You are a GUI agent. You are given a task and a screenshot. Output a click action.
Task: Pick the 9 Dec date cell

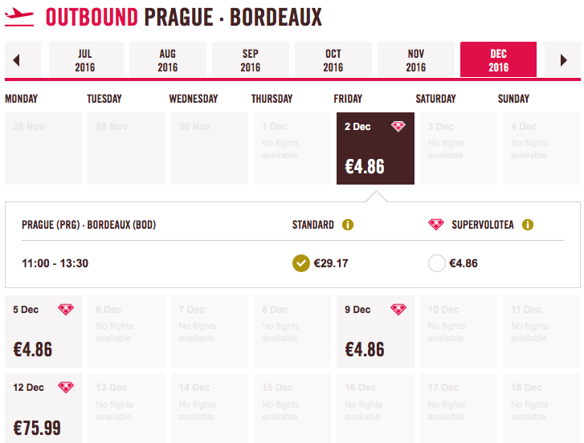(375, 331)
